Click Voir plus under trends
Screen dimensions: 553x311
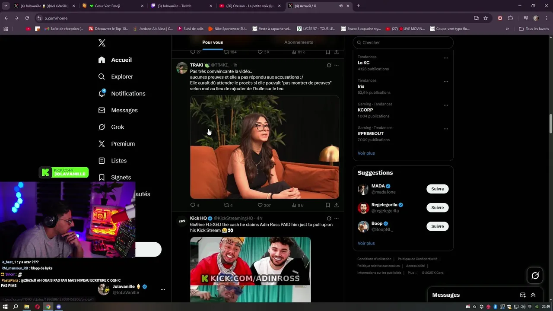click(x=366, y=153)
